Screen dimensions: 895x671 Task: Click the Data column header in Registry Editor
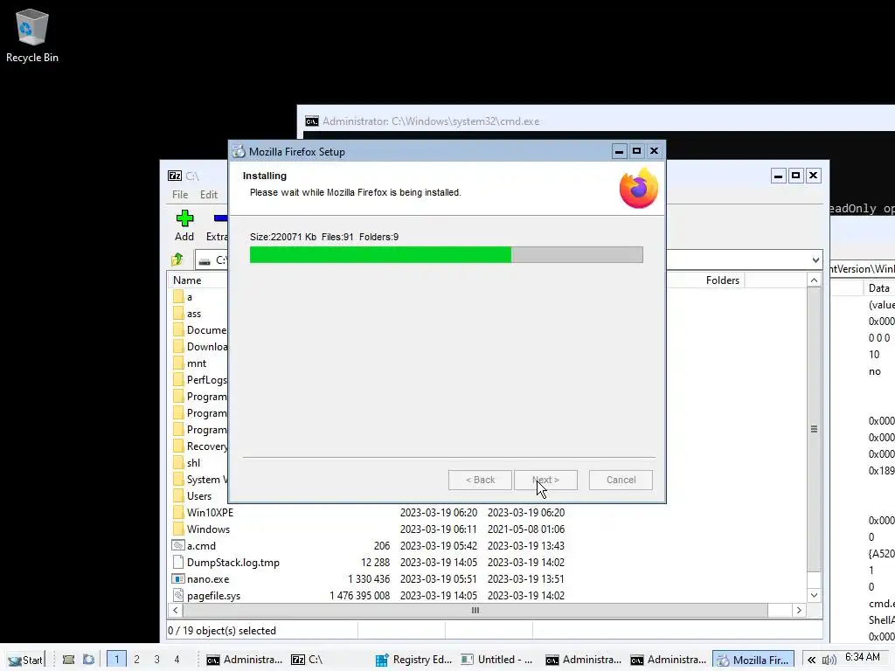(x=879, y=288)
